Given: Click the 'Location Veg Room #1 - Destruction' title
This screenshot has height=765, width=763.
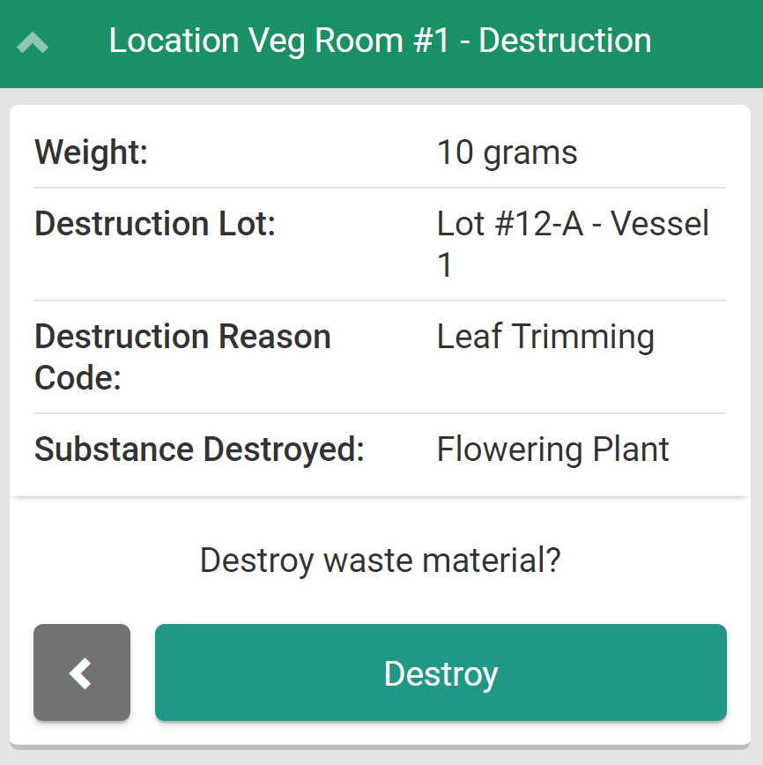Looking at the screenshot, I should point(380,41).
